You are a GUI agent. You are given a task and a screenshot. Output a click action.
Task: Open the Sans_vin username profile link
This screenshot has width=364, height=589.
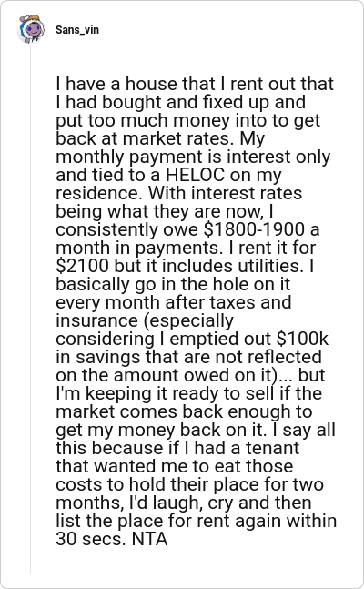click(x=77, y=30)
